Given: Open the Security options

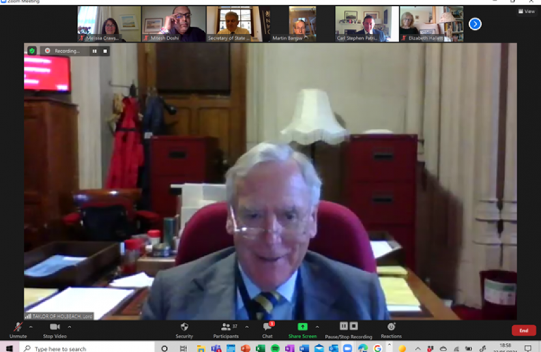Looking at the screenshot, I should [x=184, y=329].
